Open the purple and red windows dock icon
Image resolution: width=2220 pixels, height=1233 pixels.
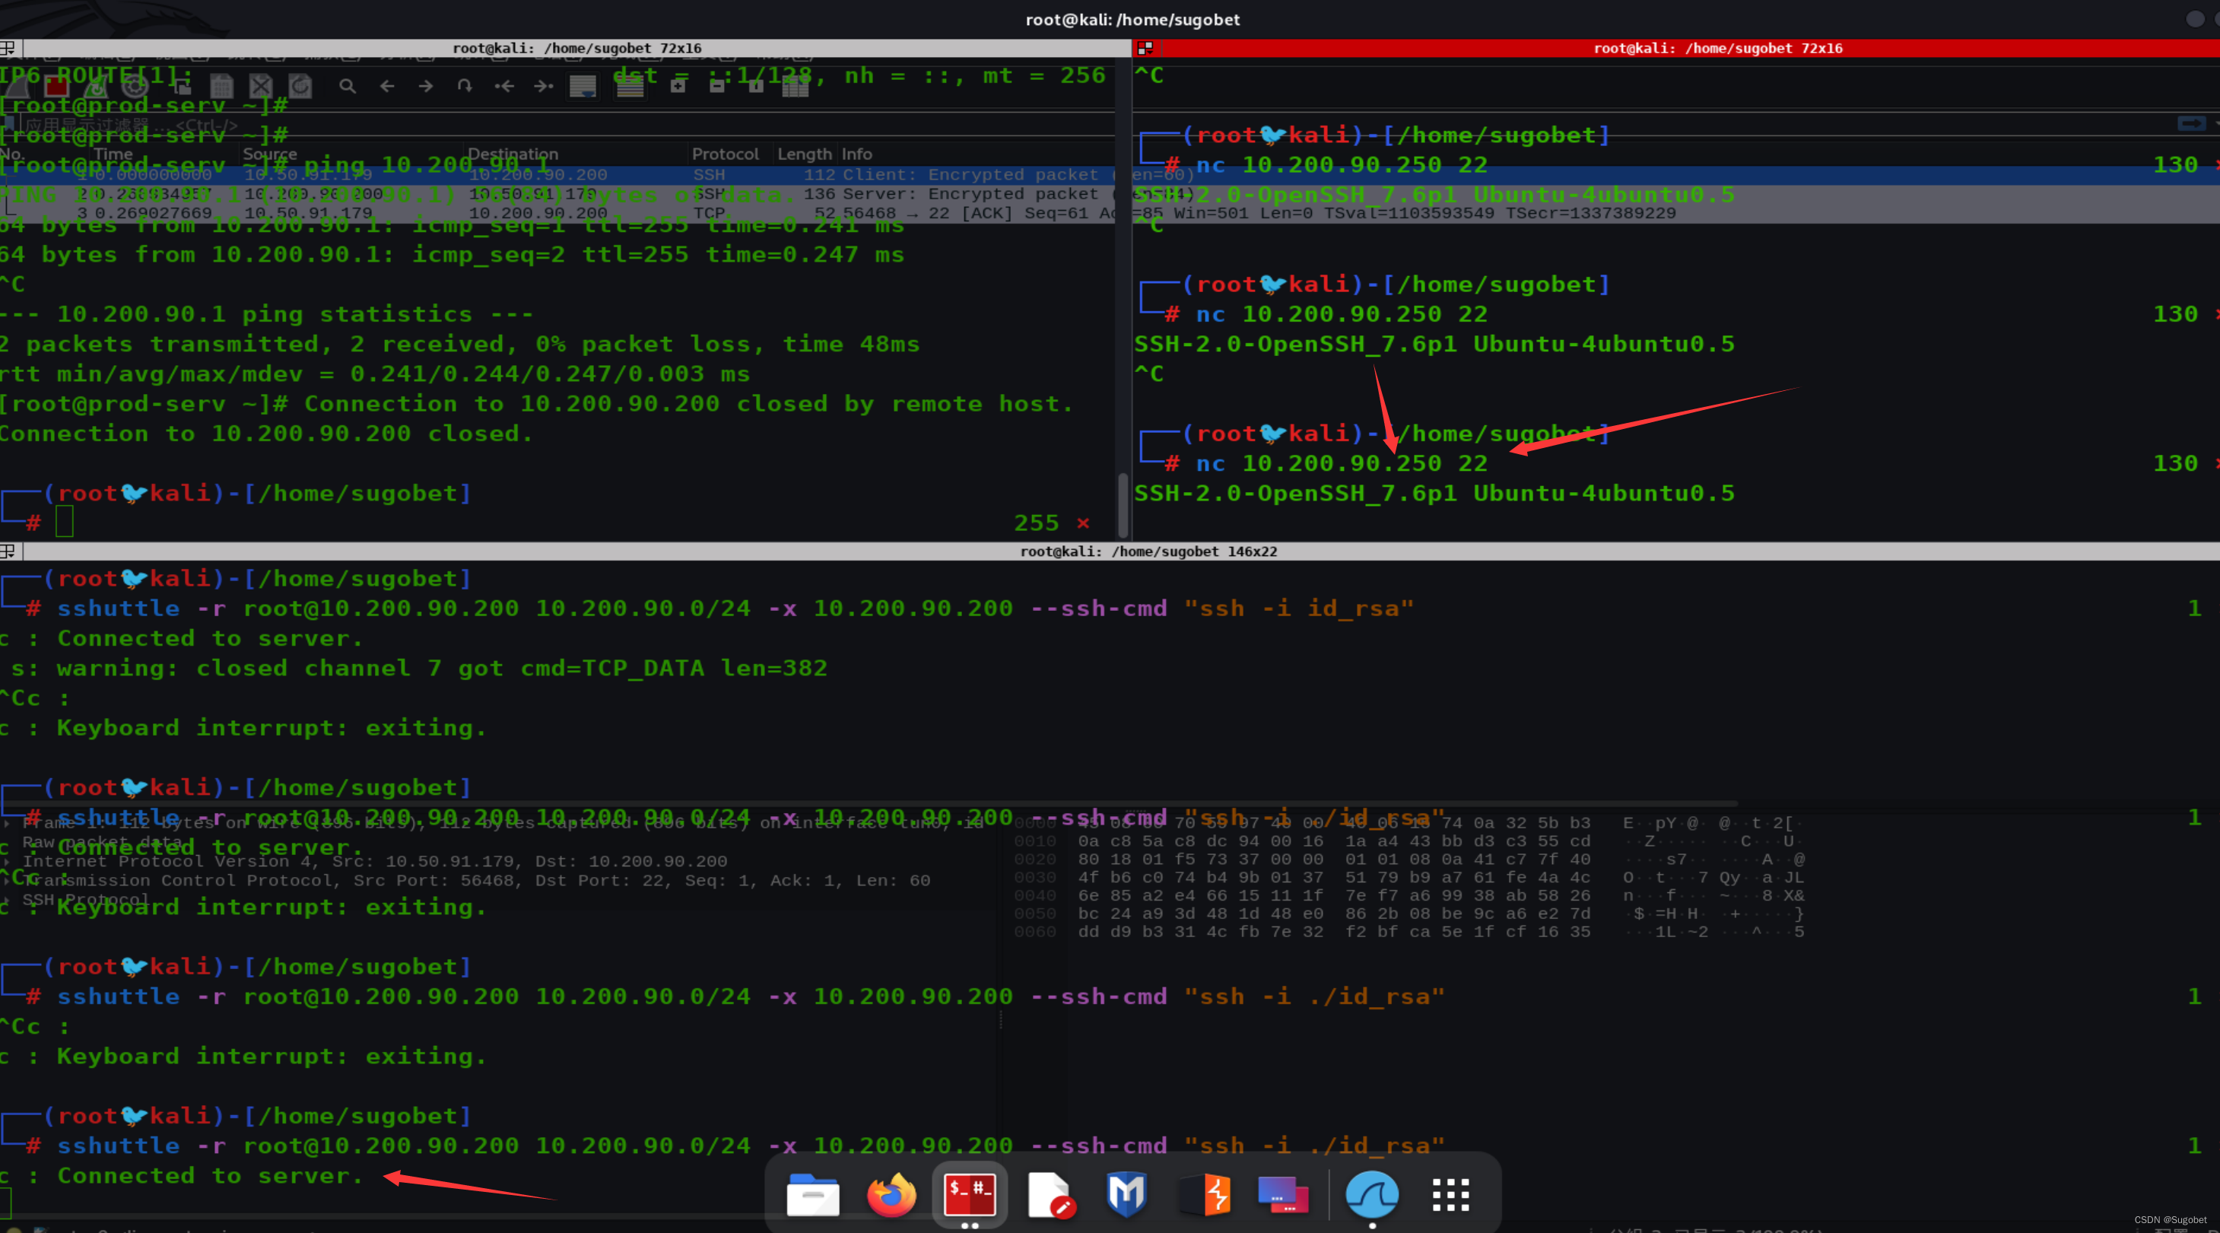[1282, 1195]
